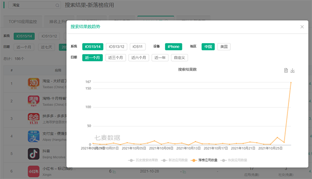This screenshot has height=179, width=312.
Task: Toggle 恢复应用数量 legend series
Action: [234, 160]
